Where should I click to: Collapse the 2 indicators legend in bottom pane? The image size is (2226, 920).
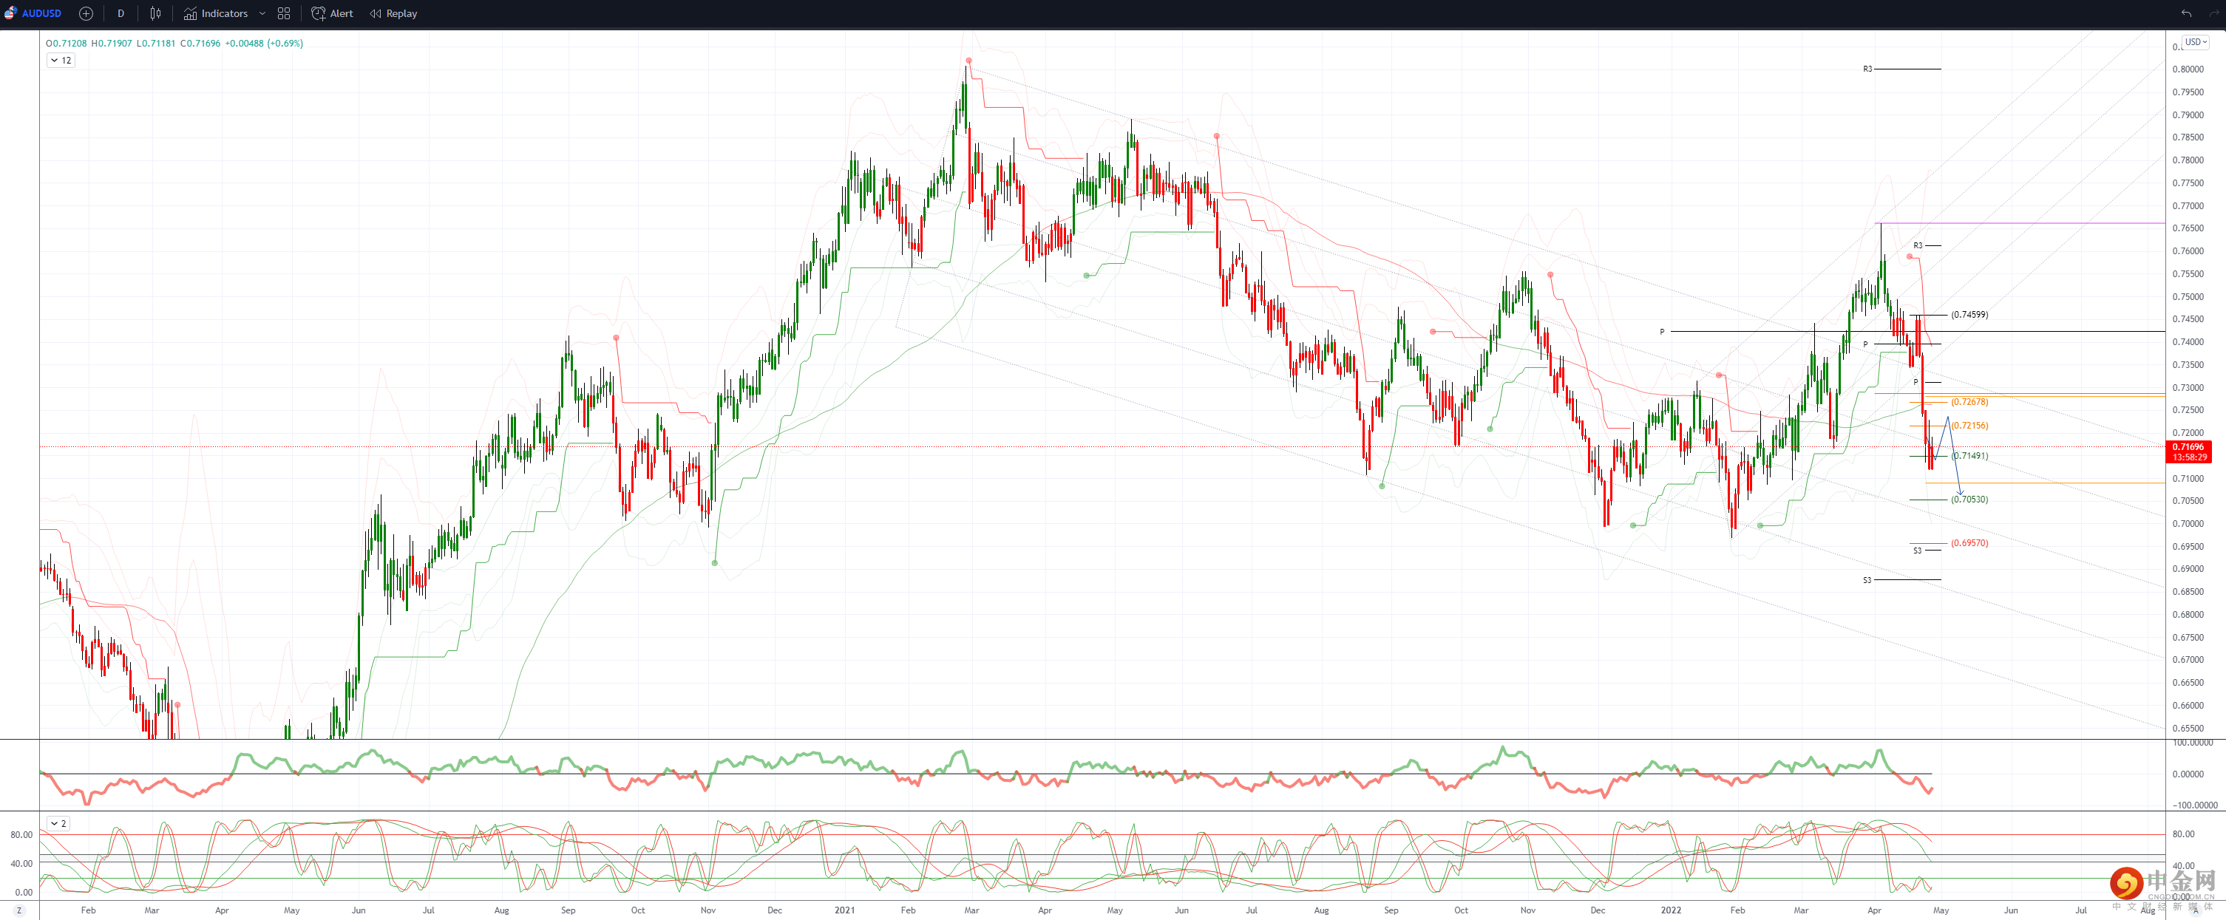click(58, 823)
